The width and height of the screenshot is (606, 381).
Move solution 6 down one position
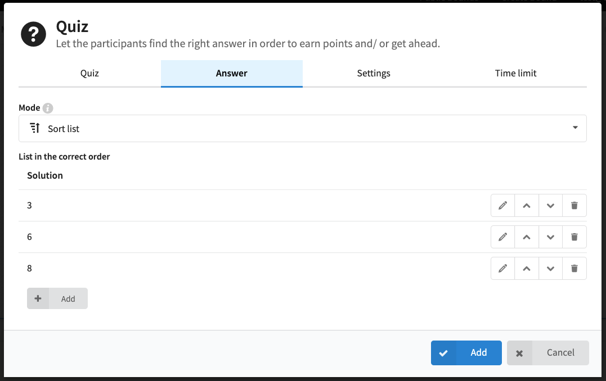[550, 237]
